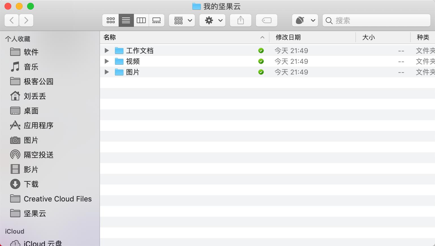The width and height of the screenshot is (435, 246).
Task: Click the 影片 filmstrip icon
Action: pyautogui.click(x=15, y=169)
